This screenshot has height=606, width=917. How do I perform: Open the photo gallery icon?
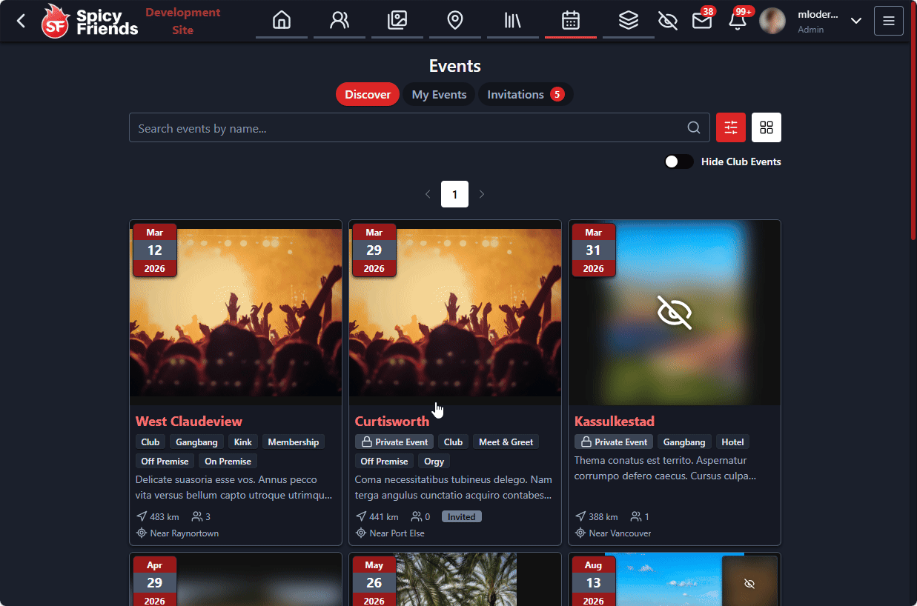click(397, 20)
